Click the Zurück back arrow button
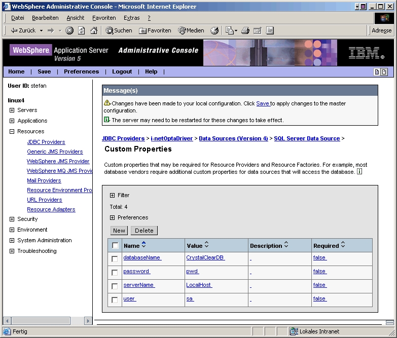Viewport: 397px width, 338px height. click(23, 30)
